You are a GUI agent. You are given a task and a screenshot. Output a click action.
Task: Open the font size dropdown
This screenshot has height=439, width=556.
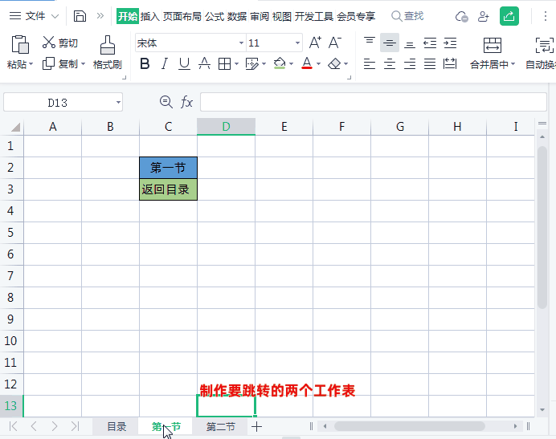click(x=297, y=43)
